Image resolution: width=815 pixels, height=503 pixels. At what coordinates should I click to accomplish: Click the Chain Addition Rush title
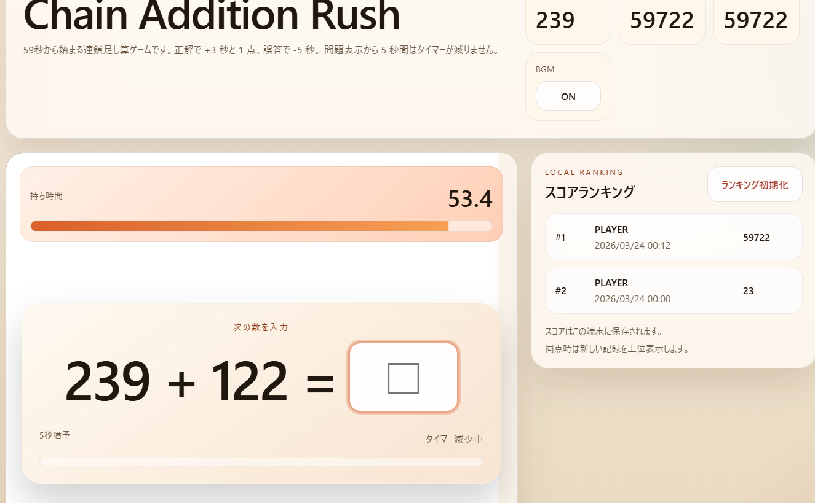pyautogui.click(x=212, y=16)
